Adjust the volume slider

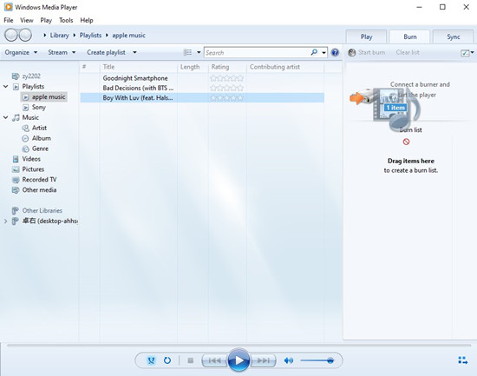[317, 360]
